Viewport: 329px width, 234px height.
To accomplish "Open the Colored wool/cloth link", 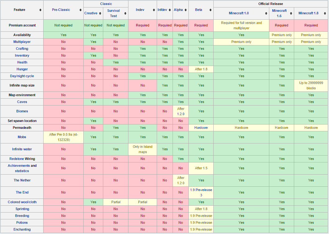I will click(x=22, y=202).
